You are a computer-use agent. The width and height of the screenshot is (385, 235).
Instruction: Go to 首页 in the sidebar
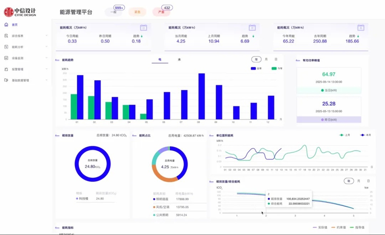click(15, 25)
